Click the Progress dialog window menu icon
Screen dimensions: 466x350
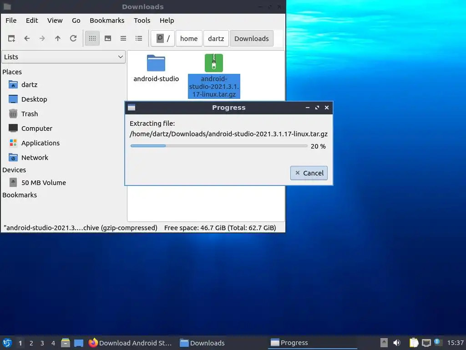click(132, 108)
